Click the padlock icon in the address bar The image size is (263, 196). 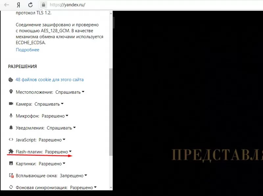[43, 5]
